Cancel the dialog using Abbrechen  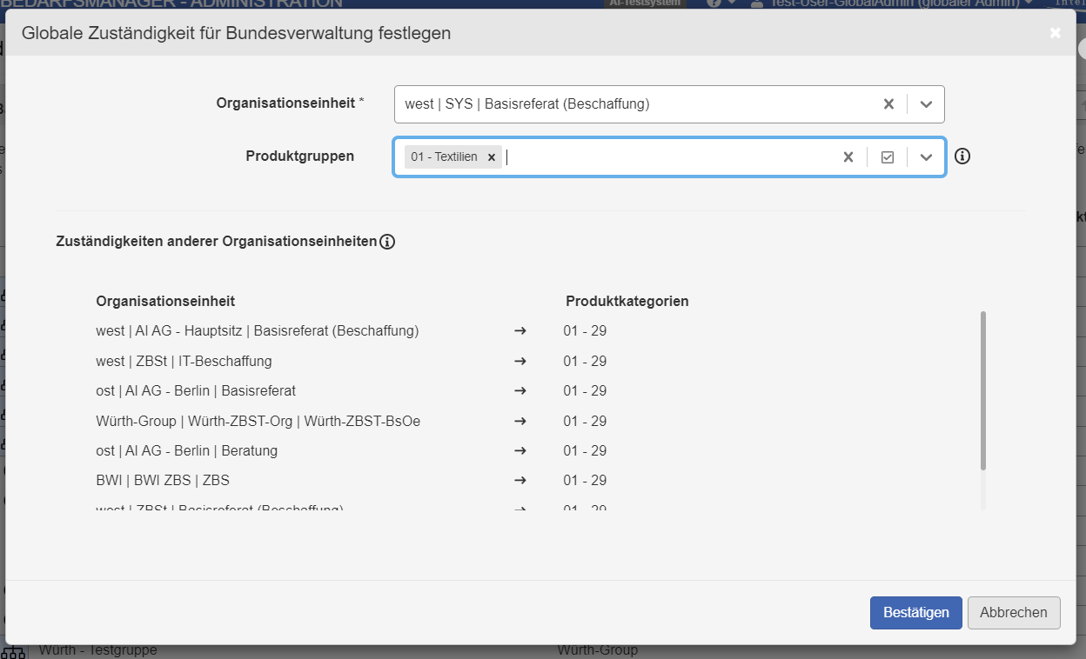(1013, 613)
